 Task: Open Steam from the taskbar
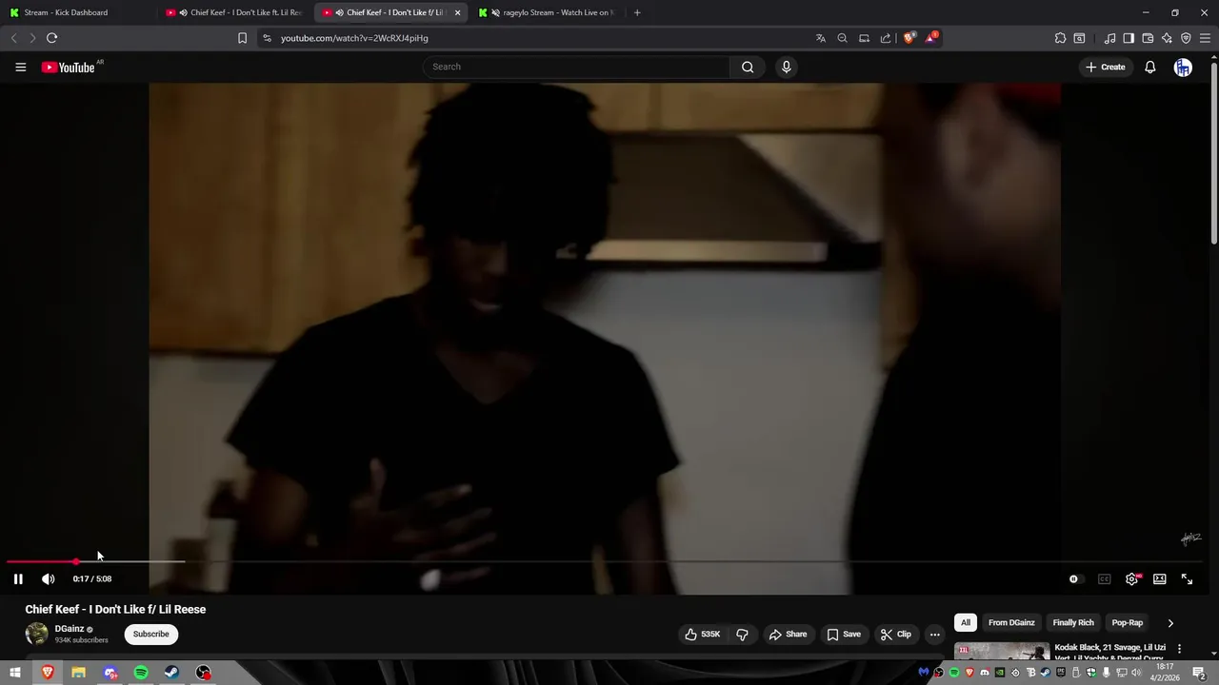tap(171, 673)
